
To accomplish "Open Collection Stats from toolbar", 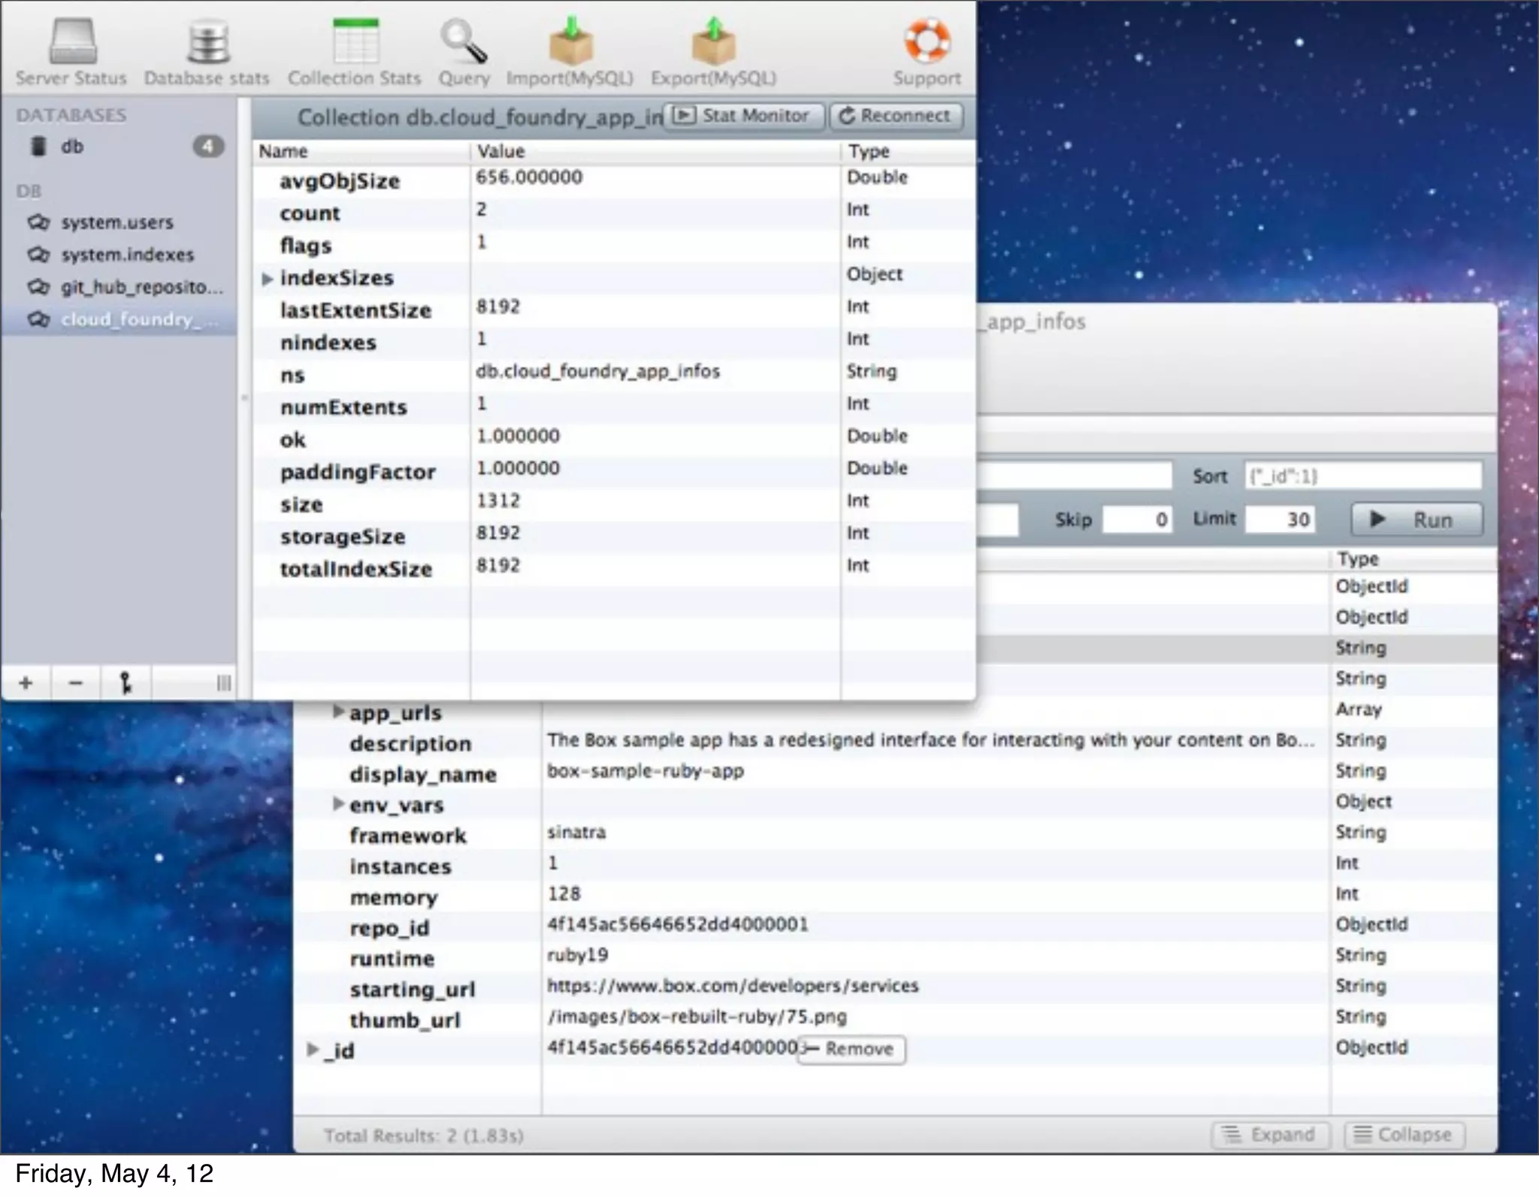I will pos(355,44).
